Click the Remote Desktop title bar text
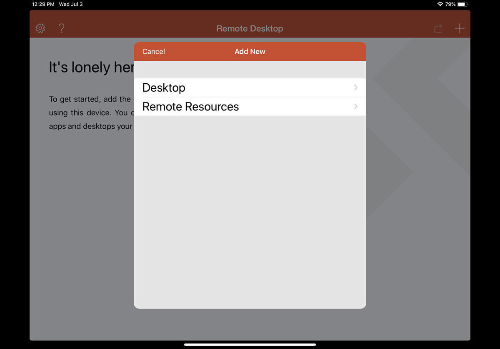 250,28
